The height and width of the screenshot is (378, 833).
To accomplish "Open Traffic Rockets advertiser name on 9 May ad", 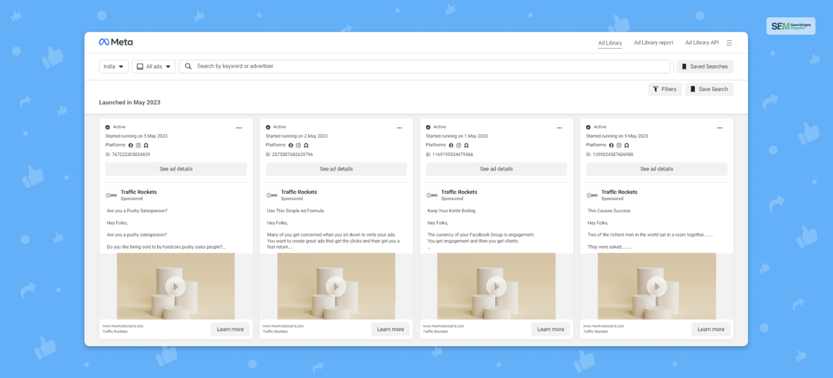I will (x=620, y=192).
